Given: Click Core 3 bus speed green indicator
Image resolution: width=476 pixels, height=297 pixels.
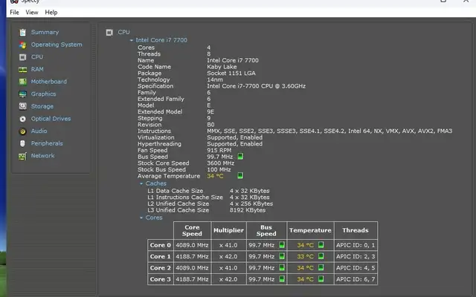Looking at the screenshot, I should [x=282, y=279].
